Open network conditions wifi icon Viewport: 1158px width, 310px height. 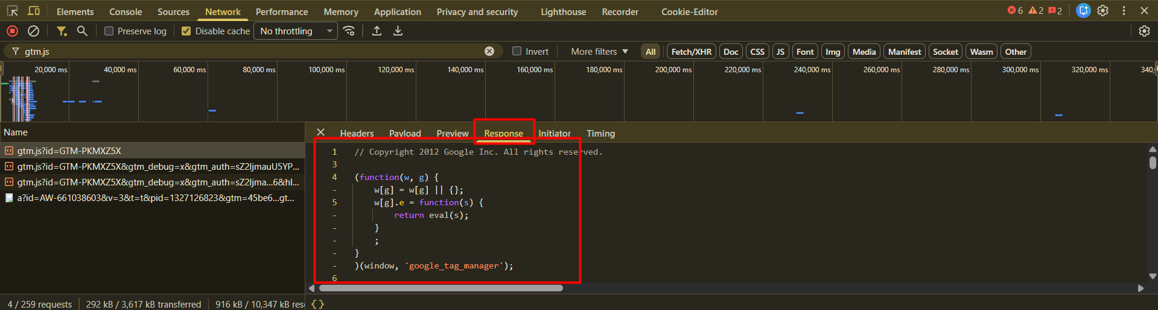point(349,31)
